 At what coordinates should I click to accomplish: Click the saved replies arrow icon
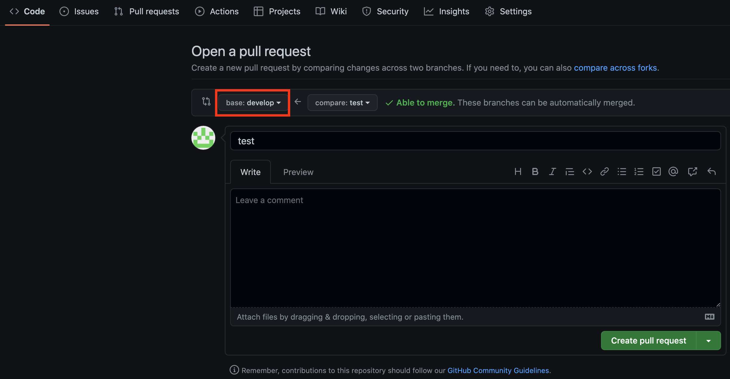coord(711,171)
